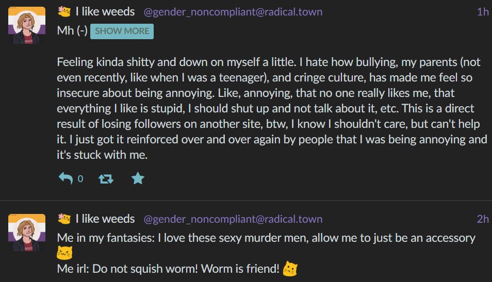Visit the @gender_noncompliant@radical.town handle on first post
Image resolution: width=492 pixels, height=282 pixels.
tap(233, 12)
